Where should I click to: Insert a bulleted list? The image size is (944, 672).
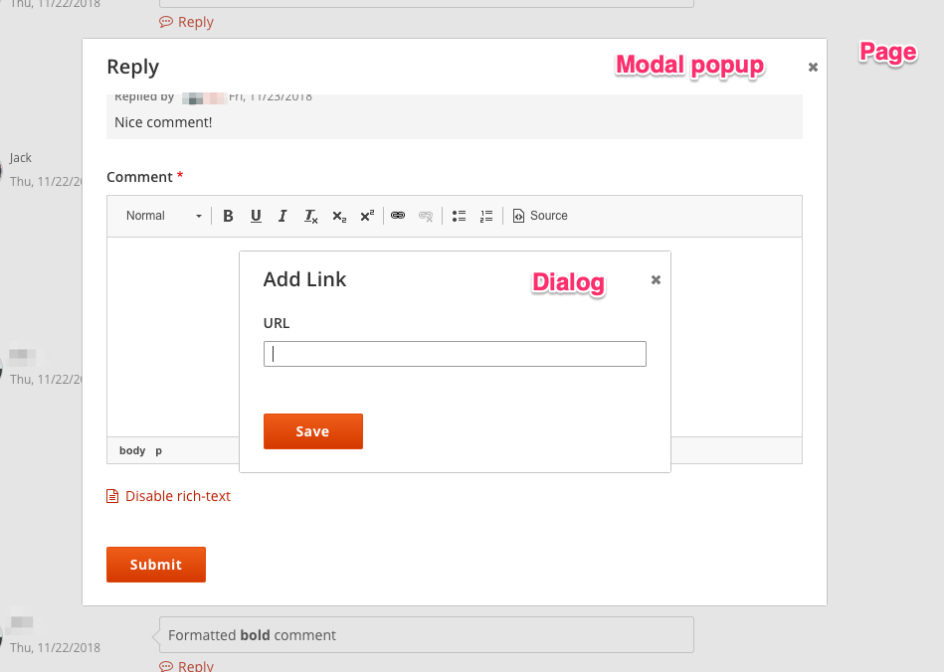[x=459, y=216]
